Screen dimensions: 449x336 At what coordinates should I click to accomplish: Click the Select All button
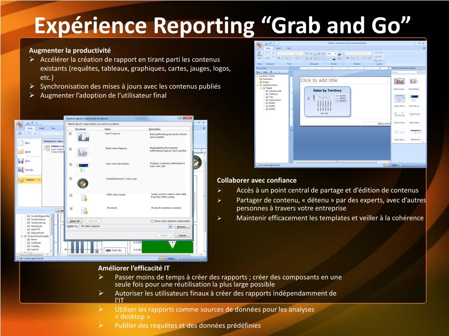click(x=75, y=221)
